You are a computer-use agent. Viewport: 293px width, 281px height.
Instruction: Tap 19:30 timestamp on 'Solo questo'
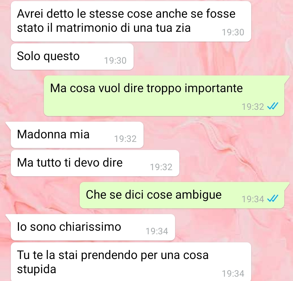(115, 61)
